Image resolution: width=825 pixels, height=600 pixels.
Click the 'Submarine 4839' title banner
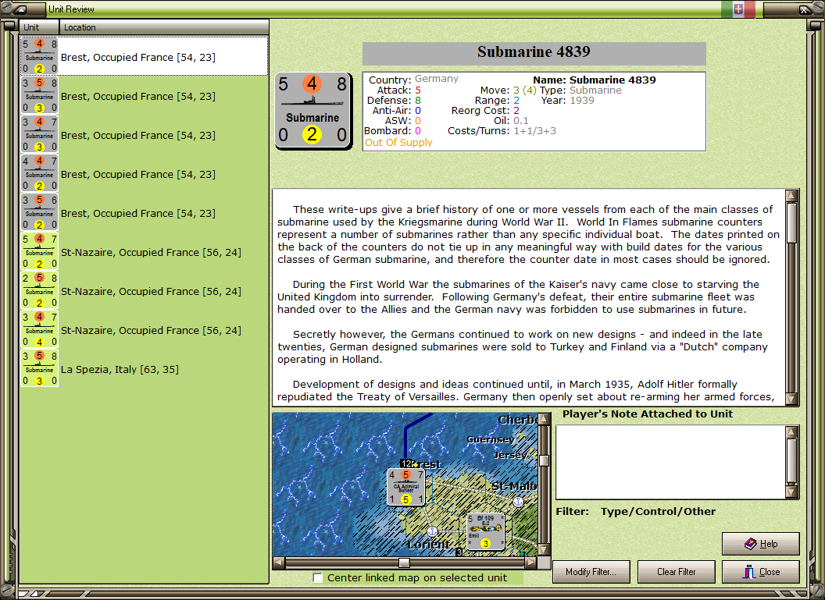[534, 52]
